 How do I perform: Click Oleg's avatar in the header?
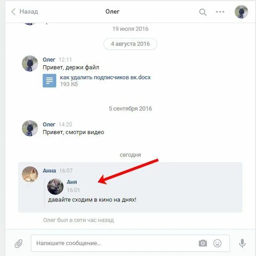click(x=241, y=12)
